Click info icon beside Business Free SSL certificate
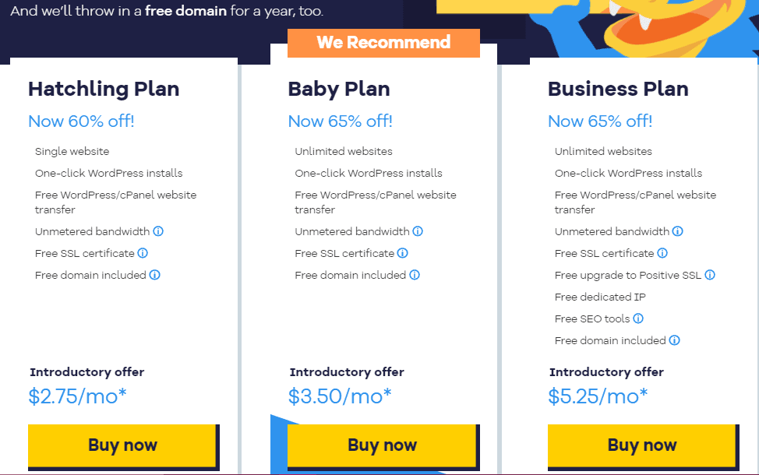Viewport: 759px width, 475px height. click(662, 253)
